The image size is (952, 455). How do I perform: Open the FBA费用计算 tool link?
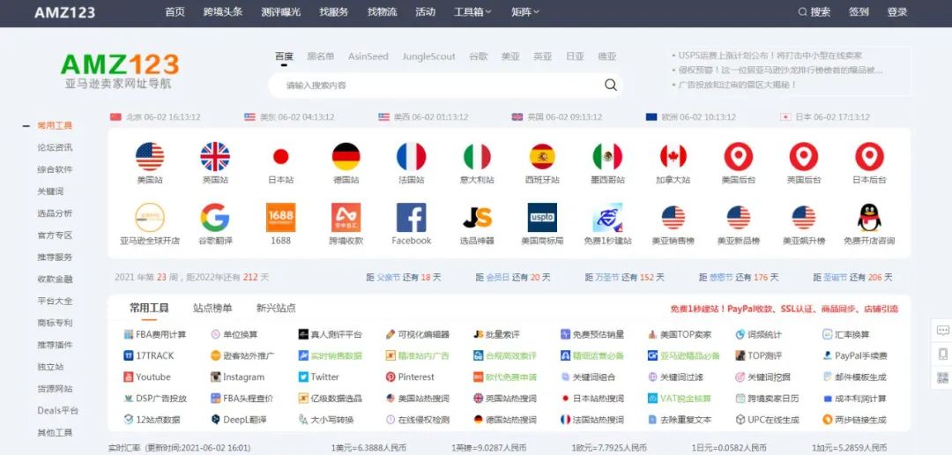tap(155, 335)
